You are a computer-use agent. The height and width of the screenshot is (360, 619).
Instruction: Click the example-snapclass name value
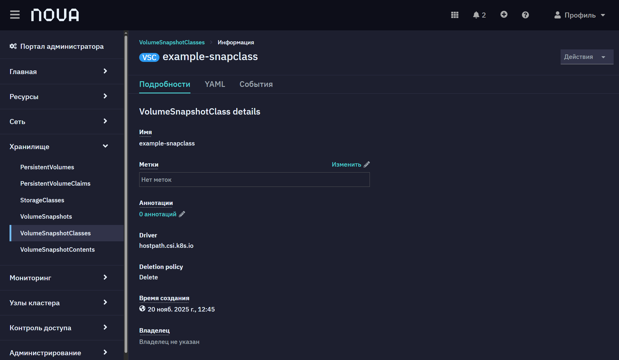pos(167,143)
